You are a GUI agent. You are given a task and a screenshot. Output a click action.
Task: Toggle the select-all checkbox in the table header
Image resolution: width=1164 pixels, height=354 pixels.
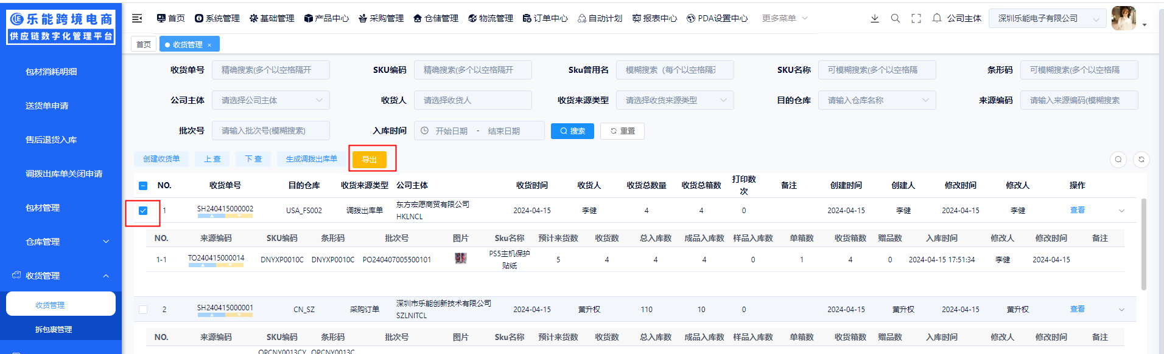(x=143, y=186)
